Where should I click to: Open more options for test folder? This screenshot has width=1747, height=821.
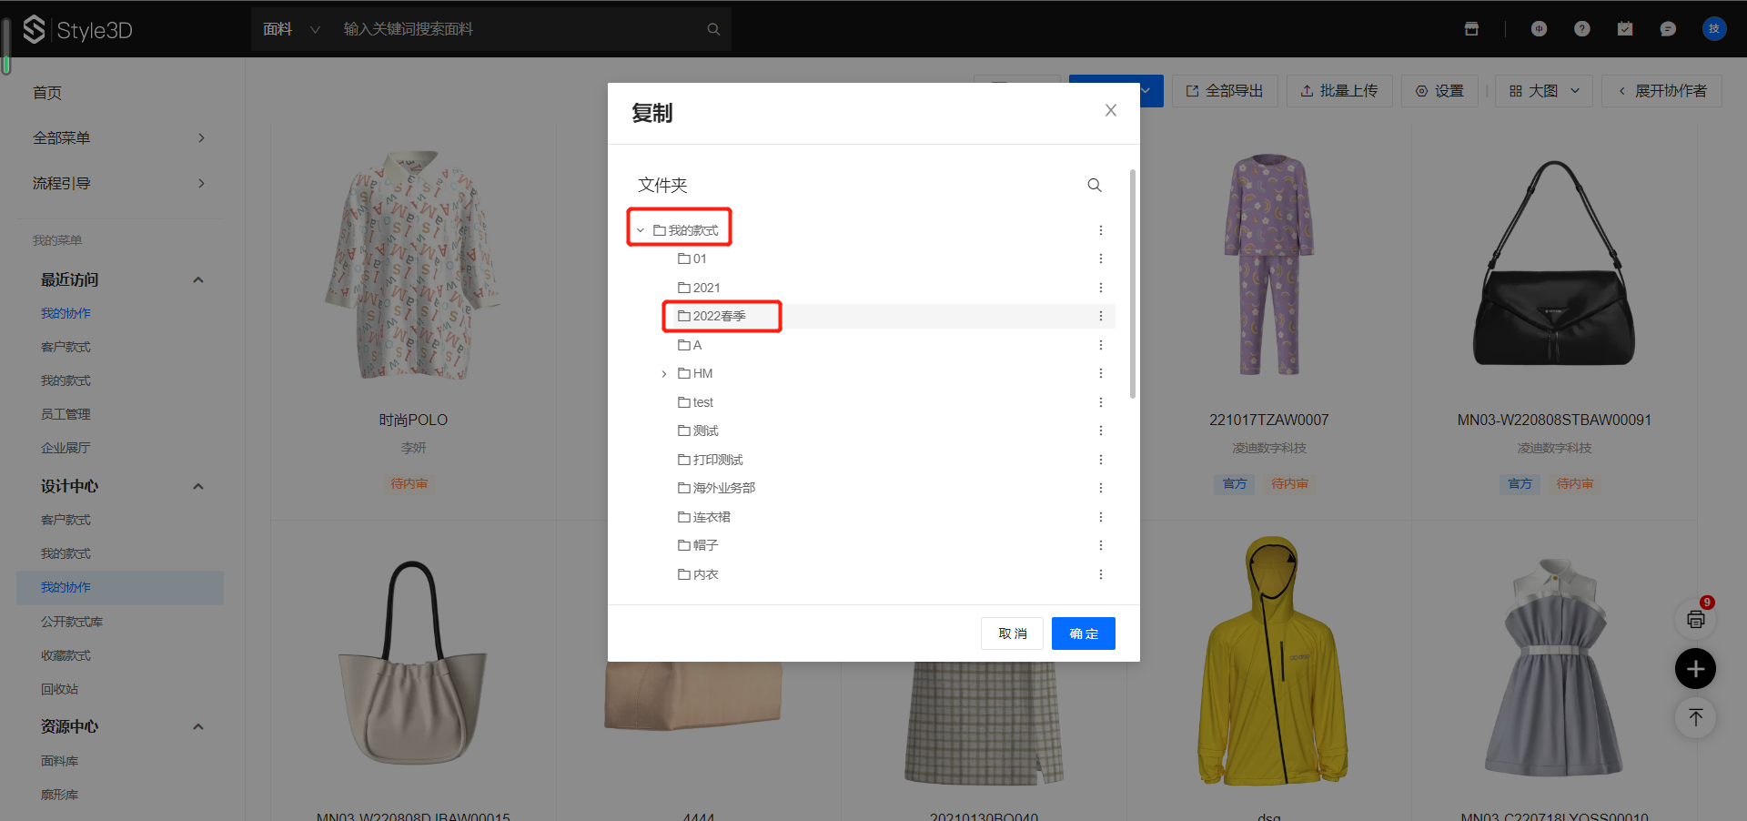coord(1101,402)
